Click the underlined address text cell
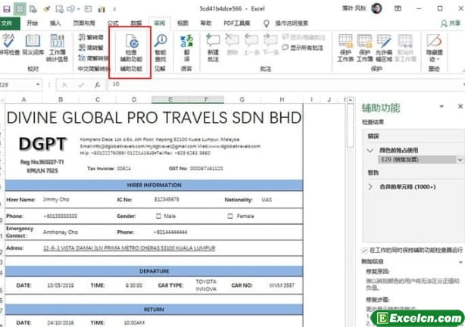The height and width of the screenshot is (327, 465). (130, 248)
